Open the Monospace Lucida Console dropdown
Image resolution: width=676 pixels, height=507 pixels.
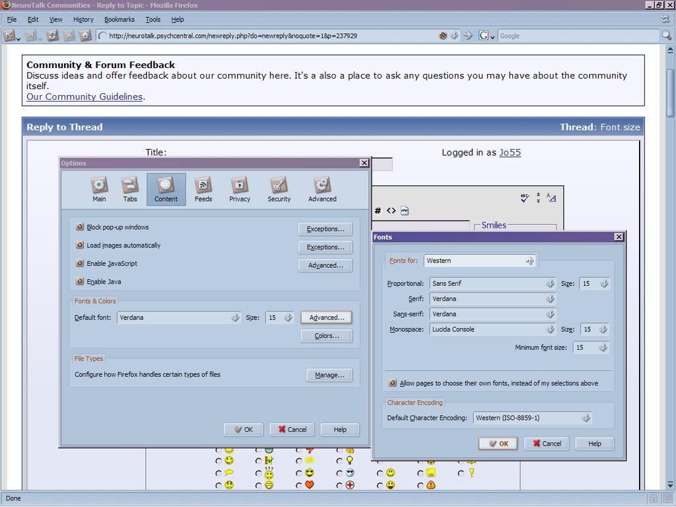[x=492, y=329]
